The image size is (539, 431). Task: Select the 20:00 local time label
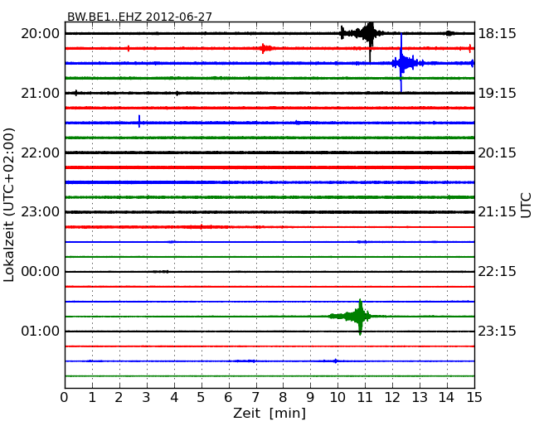pos(41,34)
